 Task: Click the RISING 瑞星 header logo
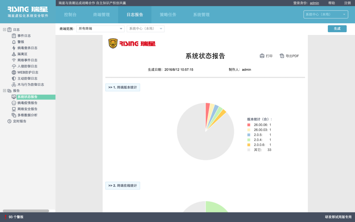pos(27,9)
